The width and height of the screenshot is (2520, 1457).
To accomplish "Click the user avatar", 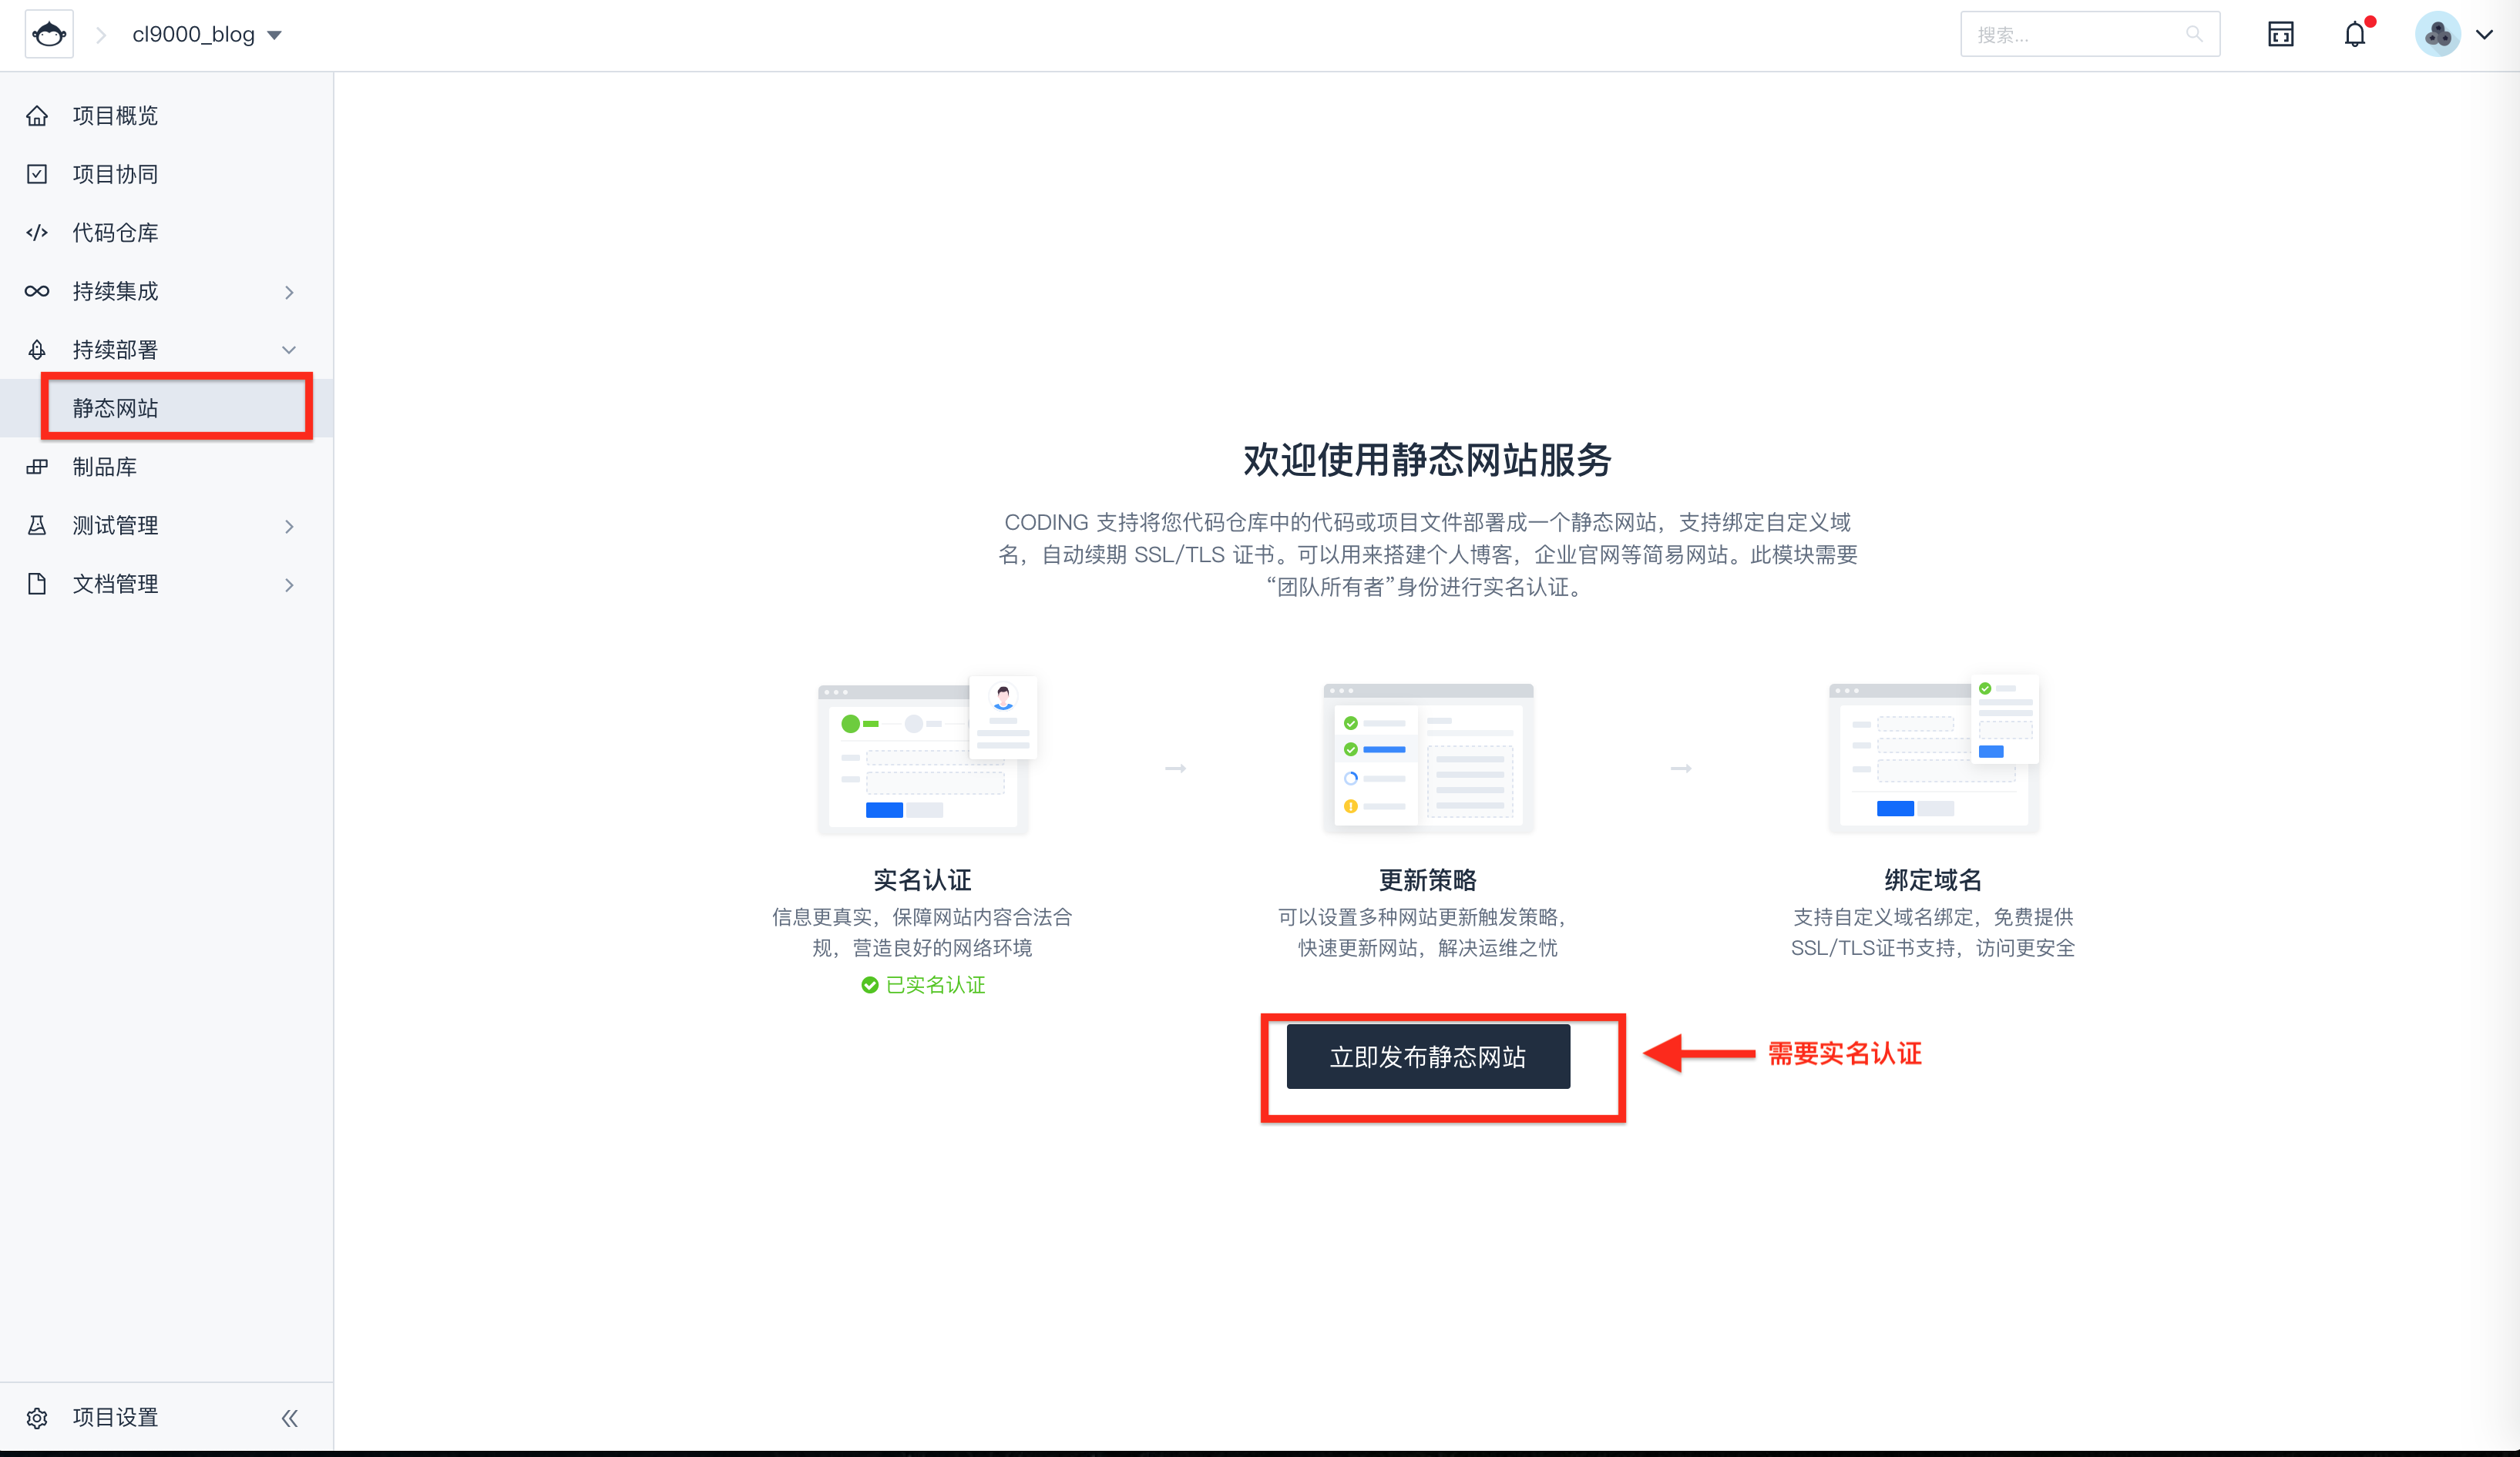I will coord(2438,35).
